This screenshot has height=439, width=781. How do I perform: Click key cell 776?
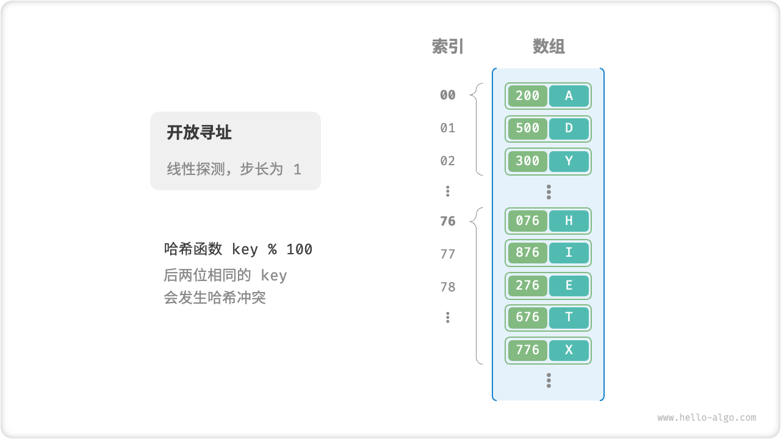528,350
